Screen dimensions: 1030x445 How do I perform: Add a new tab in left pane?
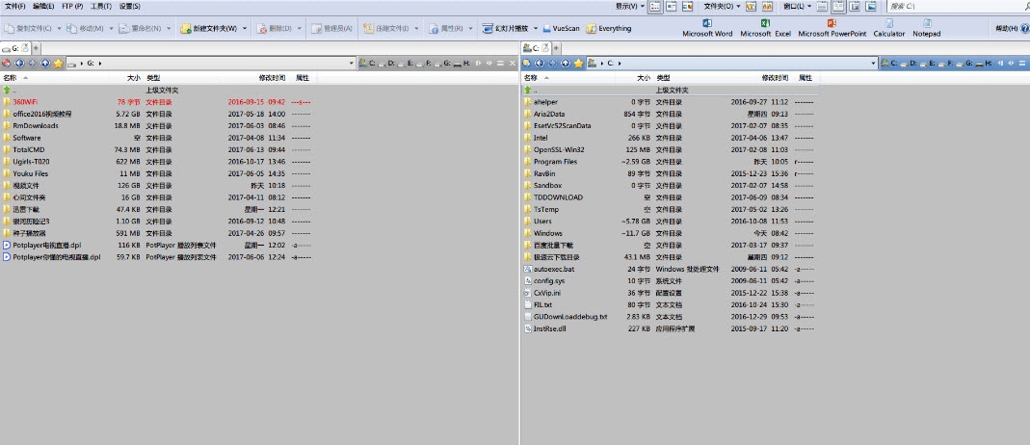click(36, 48)
